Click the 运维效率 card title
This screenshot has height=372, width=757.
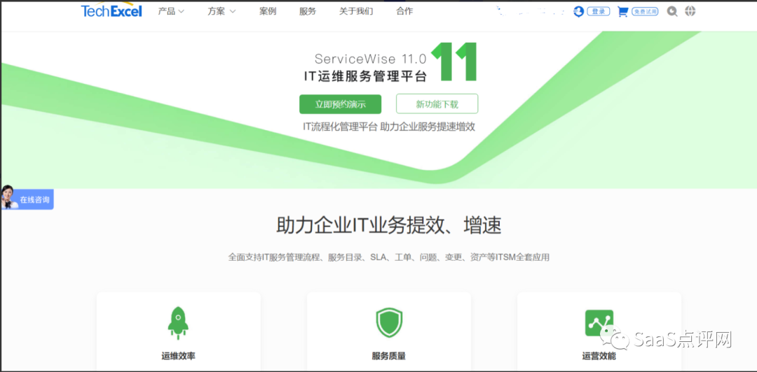[x=178, y=357]
